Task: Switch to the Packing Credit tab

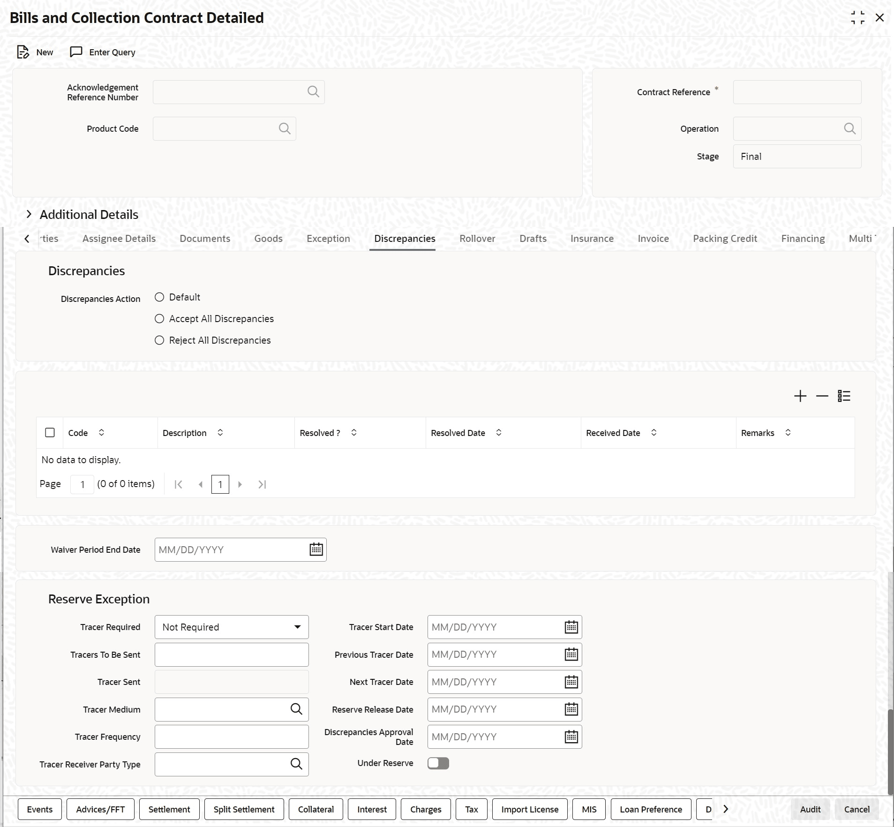Action: coord(725,239)
